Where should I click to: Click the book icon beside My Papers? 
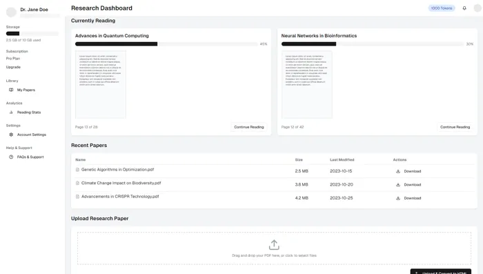(x=11, y=90)
